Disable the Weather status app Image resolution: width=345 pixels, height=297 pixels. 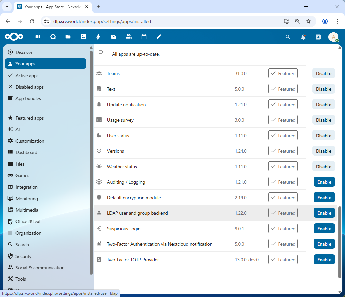(323, 167)
